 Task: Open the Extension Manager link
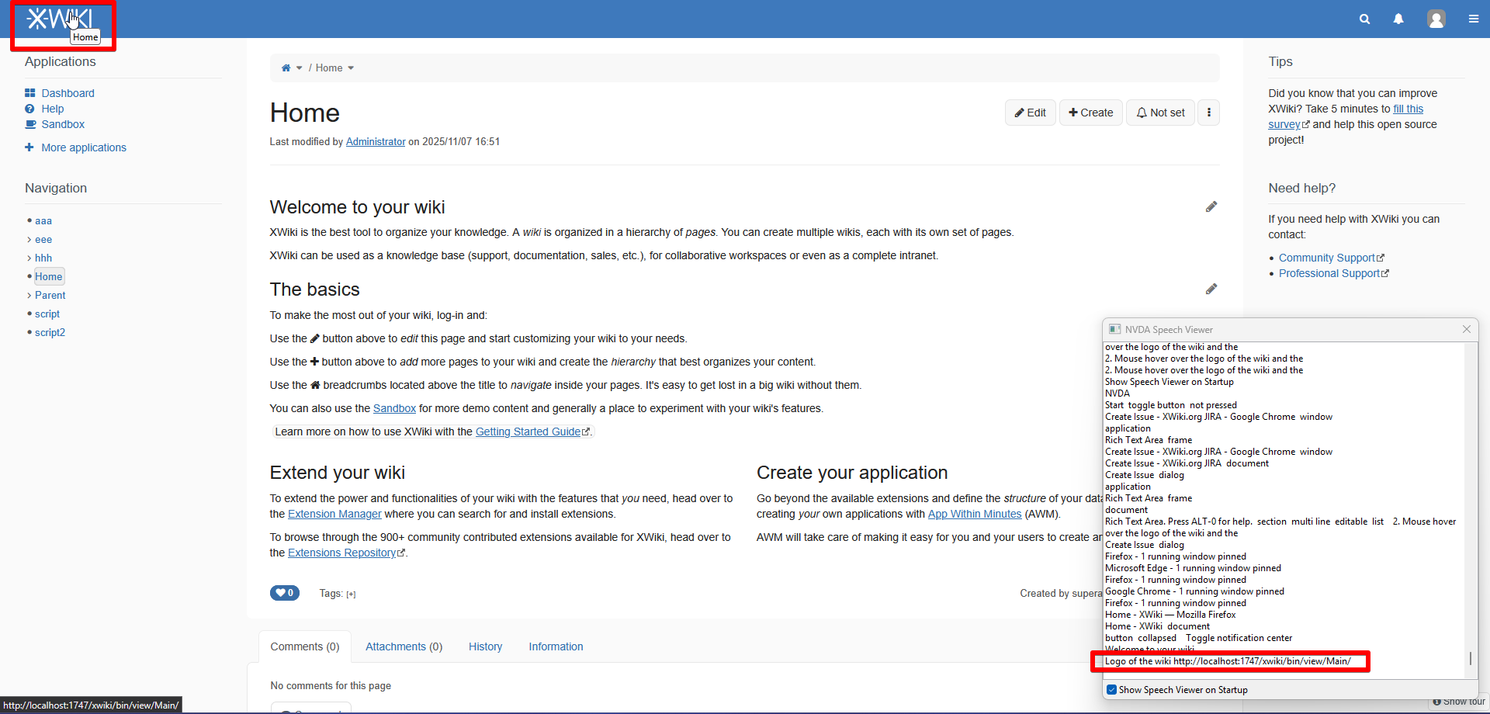[x=334, y=514]
